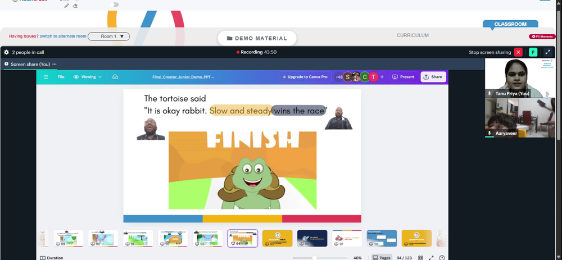Open the Canva File menu
Image resolution: width=562 pixels, height=260 pixels.
point(61,77)
